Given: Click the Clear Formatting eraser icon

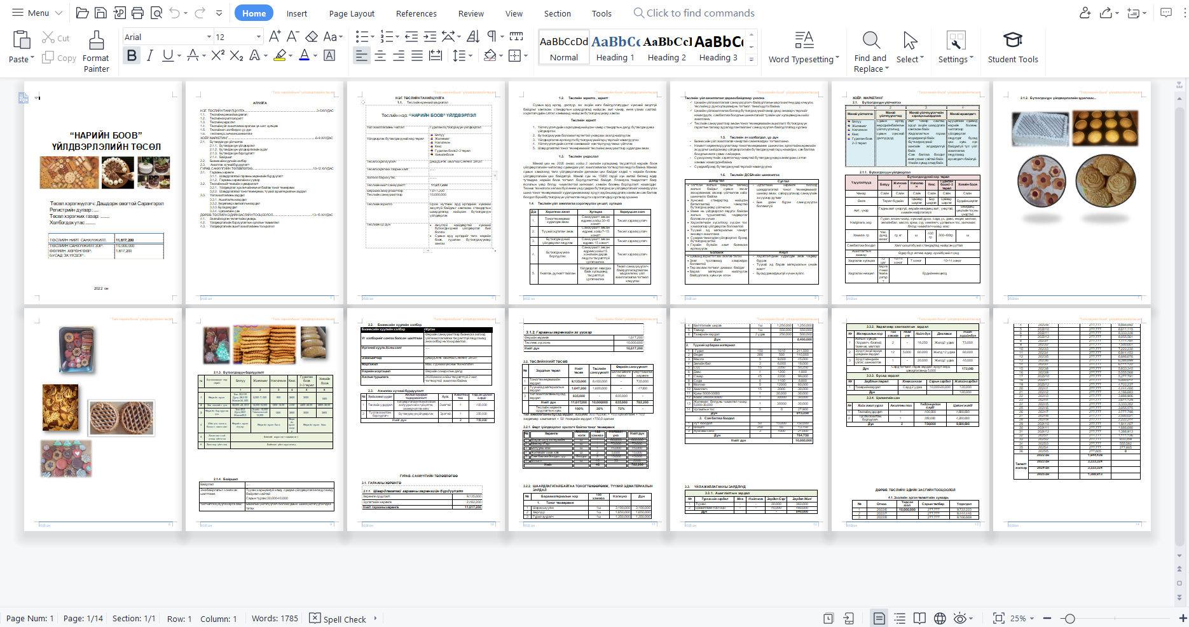Looking at the screenshot, I should [x=312, y=36].
